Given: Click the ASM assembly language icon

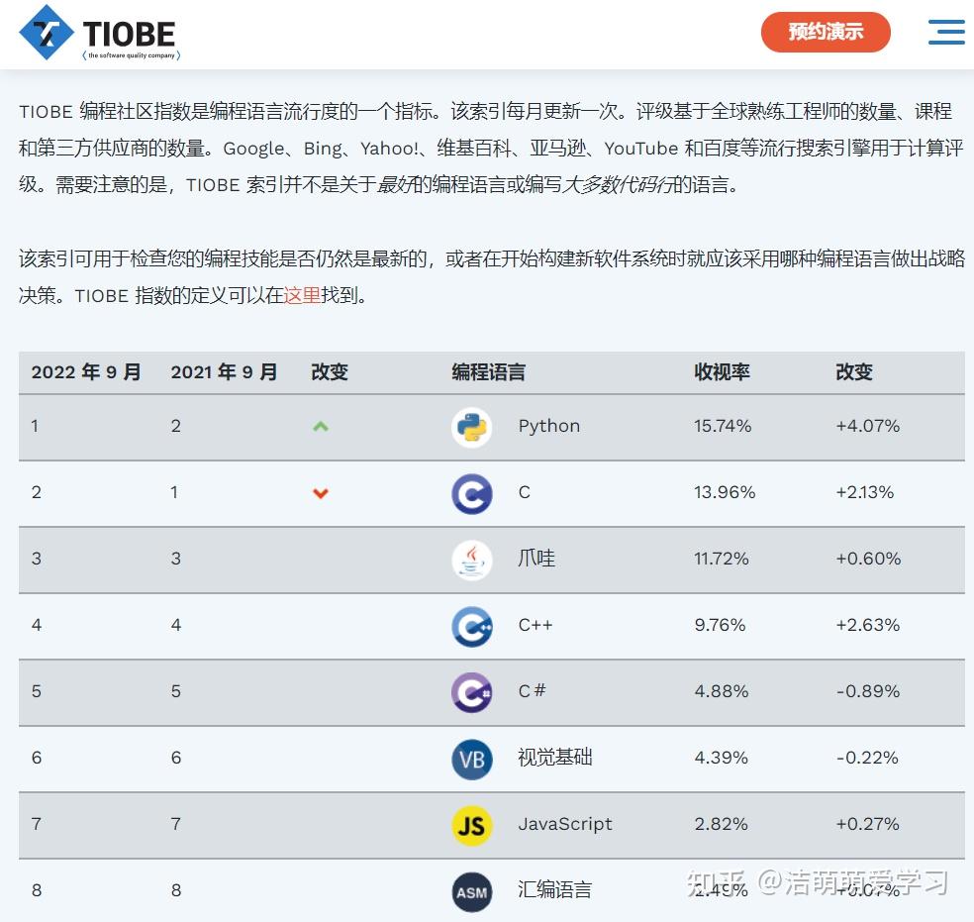Looking at the screenshot, I should 472,892.
